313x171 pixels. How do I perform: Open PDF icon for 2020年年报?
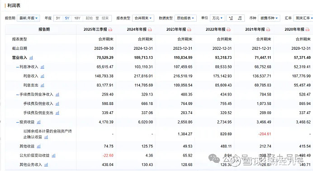point(308,29)
